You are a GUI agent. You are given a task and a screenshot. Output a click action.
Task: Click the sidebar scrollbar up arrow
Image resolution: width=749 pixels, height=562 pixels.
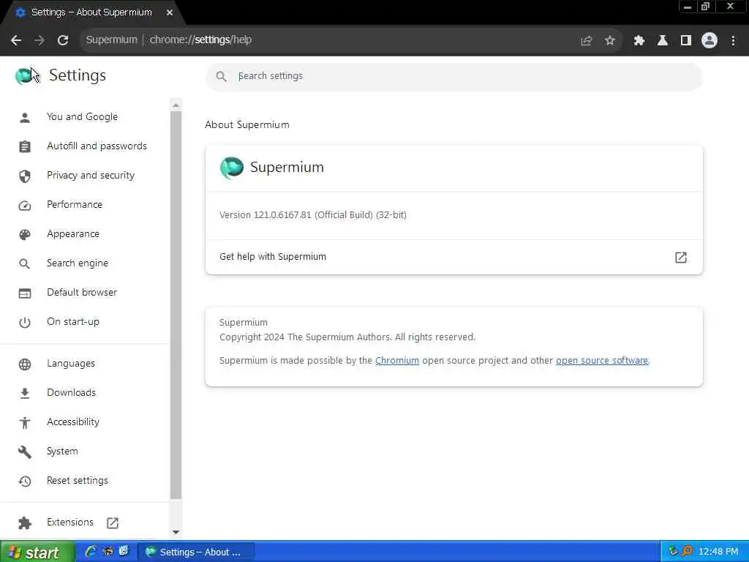click(176, 105)
